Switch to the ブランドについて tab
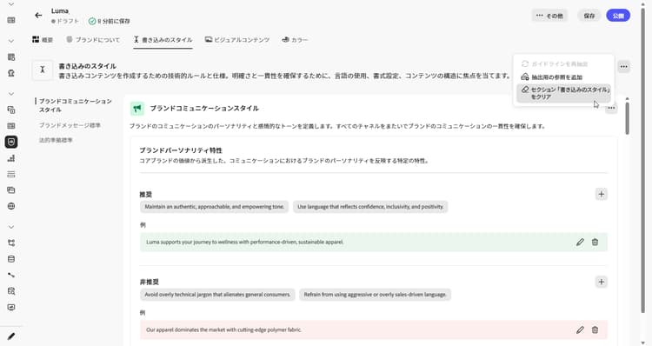Image resolution: width=652 pixels, height=346 pixels. click(93, 39)
